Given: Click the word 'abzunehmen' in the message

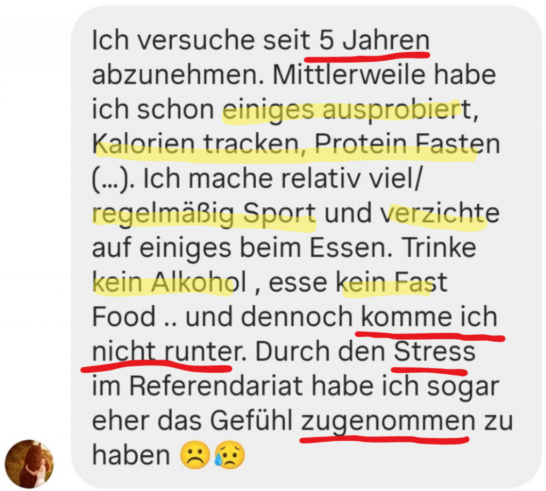Looking at the screenshot, I should click(177, 75).
